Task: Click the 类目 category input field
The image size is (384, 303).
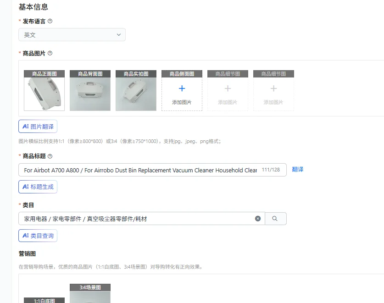Action: click(x=142, y=219)
